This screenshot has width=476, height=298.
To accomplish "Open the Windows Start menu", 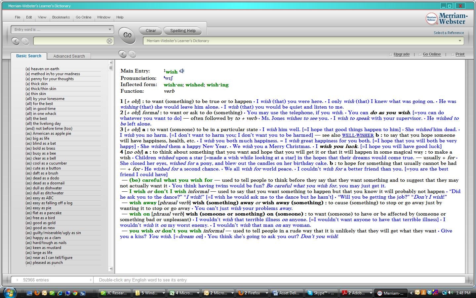I will 9,293.
